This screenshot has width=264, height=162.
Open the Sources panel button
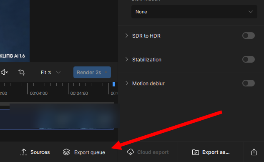click(35, 152)
